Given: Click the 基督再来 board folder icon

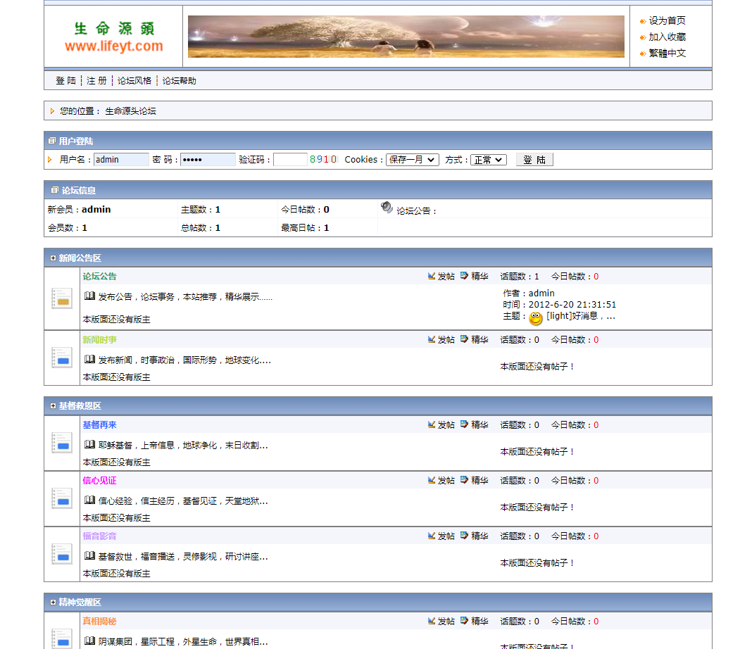Looking at the screenshot, I should click(62, 443).
